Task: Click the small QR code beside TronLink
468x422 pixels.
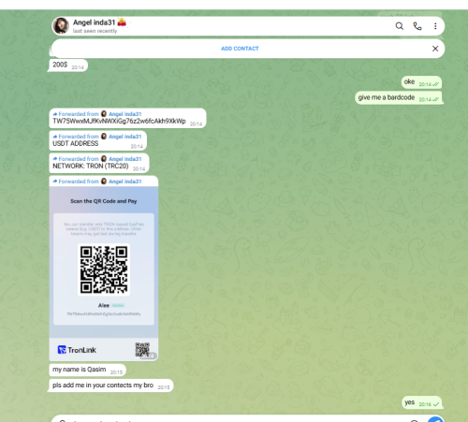Action: pos(142,349)
